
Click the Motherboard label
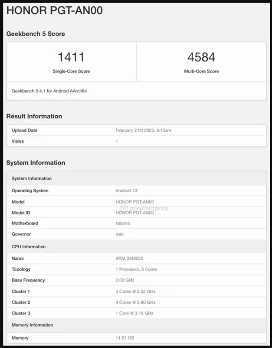pos(25,223)
